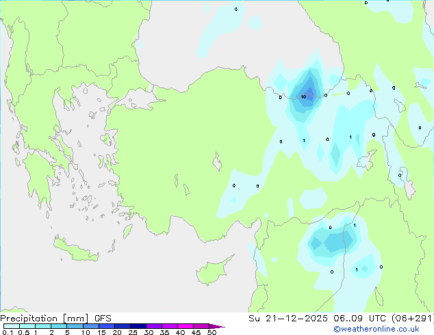Select the 5–10 mm legend color swatch
This screenshot has height=335, width=434.
[75, 326]
